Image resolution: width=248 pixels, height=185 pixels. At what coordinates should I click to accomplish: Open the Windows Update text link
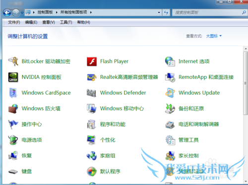(199, 93)
